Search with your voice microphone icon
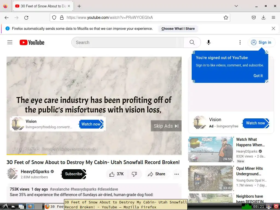Image resolution: width=280 pixels, height=210 pixels. pyautogui.click(x=208, y=42)
